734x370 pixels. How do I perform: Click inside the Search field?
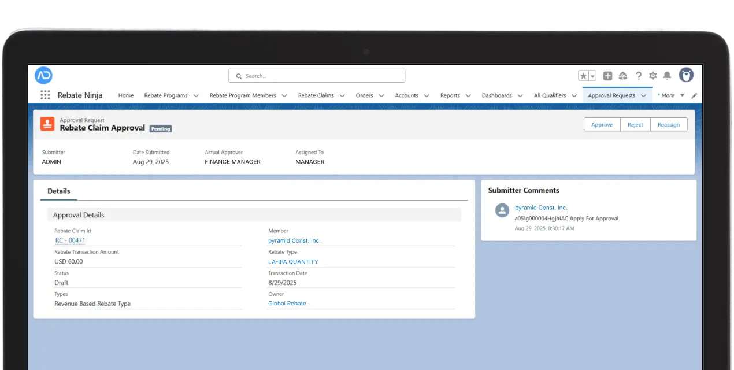(x=316, y=75)
